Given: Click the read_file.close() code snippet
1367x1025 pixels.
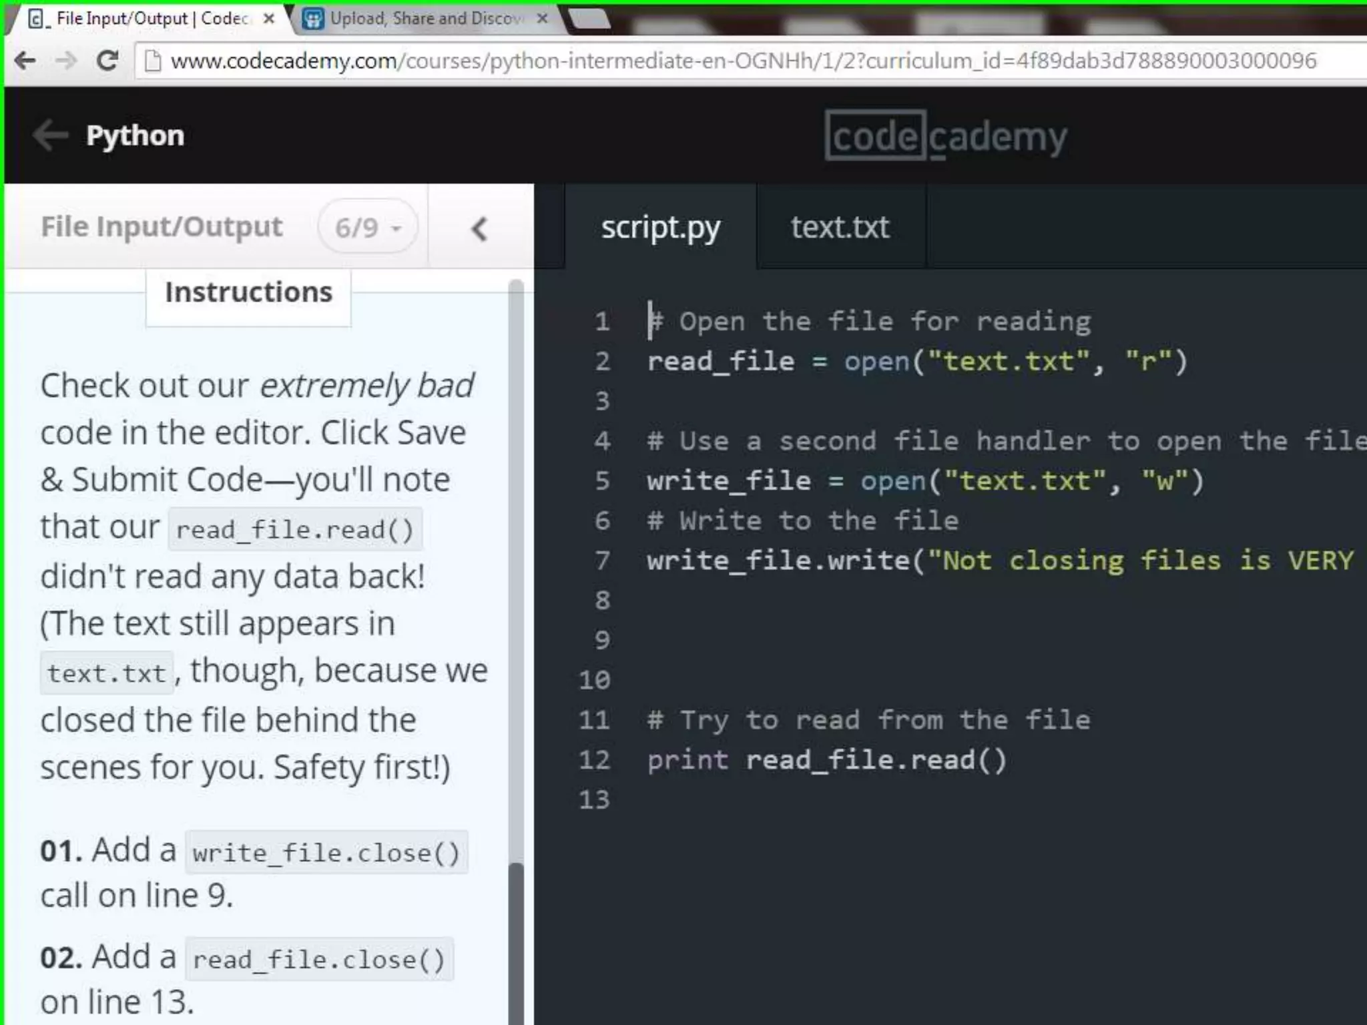Looking at the screenshot, I should (x=319, y=959).
